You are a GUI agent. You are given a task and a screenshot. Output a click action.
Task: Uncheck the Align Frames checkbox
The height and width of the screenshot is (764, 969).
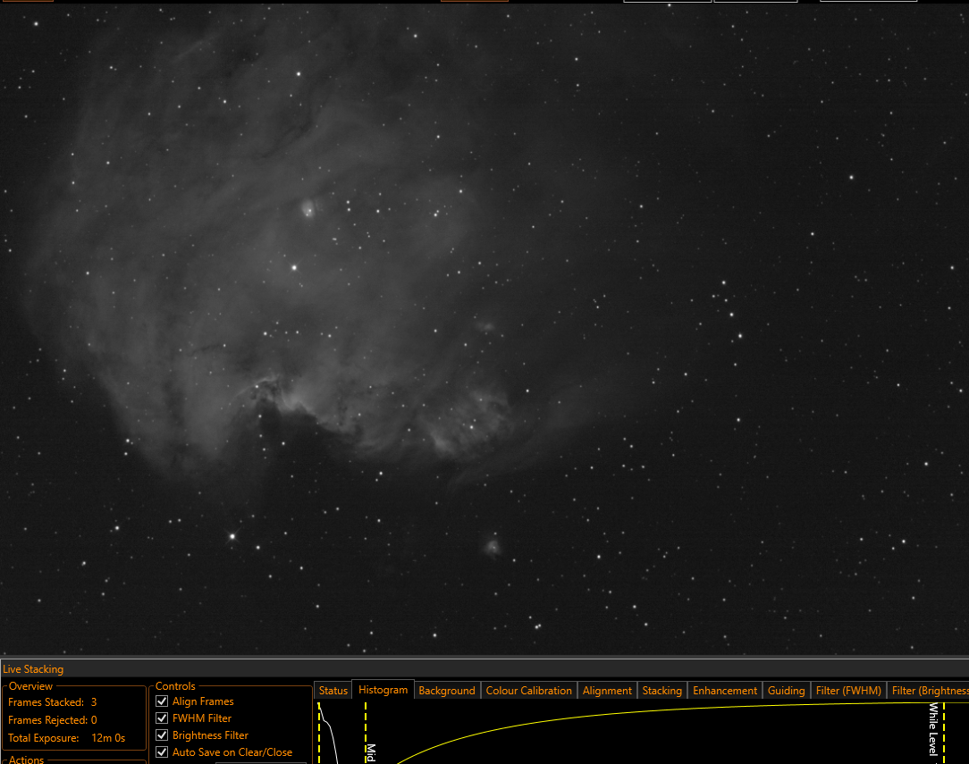(162, 701)
